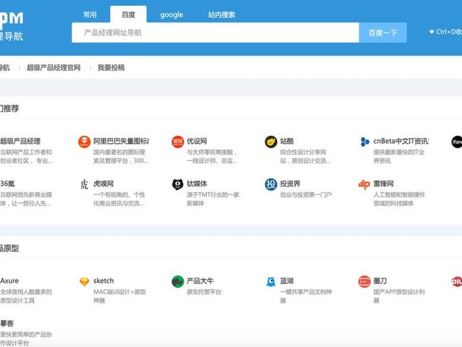Click the 虎嗅网 tiger character icon

84,184
